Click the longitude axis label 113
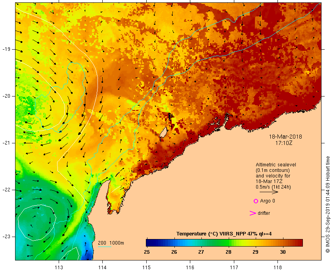Viewport: 333px width, 270px height. (x=59, y=268)
